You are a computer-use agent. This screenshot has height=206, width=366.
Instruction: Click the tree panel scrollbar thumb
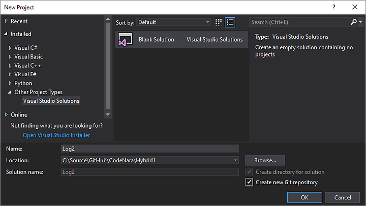108,66
